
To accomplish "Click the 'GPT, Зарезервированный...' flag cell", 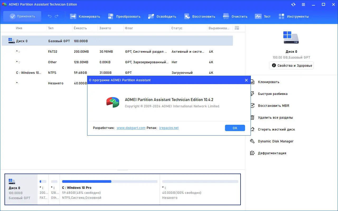I will point(147,62).
